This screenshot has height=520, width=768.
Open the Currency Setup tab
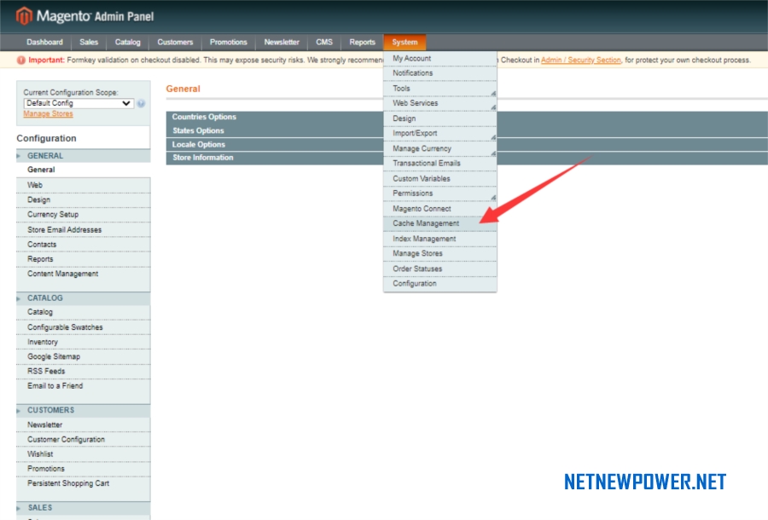[84, 214]
